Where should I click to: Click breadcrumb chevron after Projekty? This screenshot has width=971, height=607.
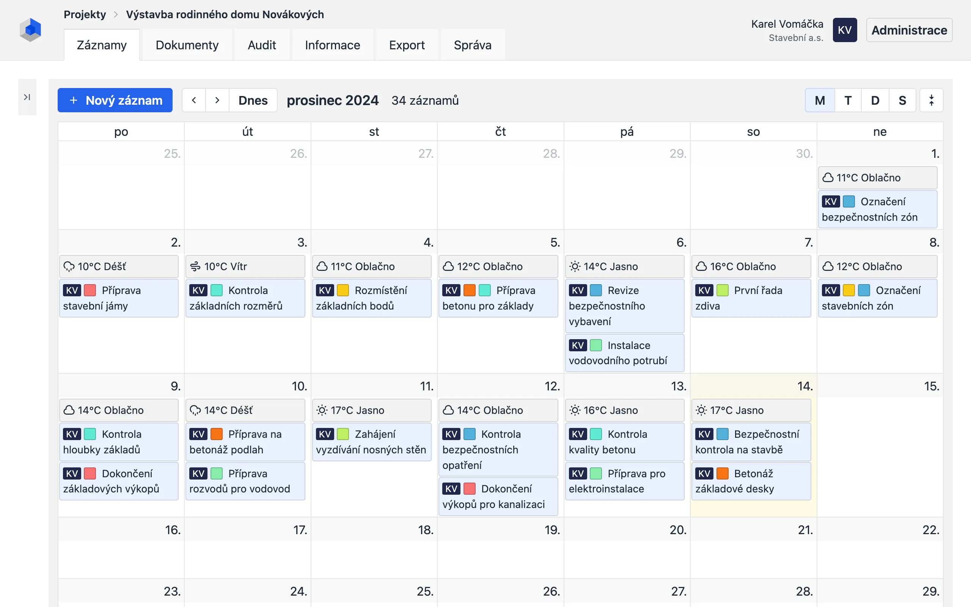(x=116, y=14)
